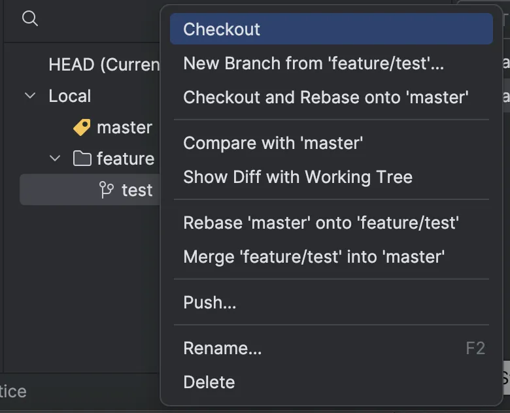Select the test branch label
Image resolution: width=510 pixels, height=413 pixels.
coord(137,190)
